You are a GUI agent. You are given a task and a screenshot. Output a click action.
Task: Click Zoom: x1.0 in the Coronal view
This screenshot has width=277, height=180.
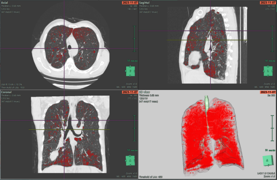click(x=131, y=173)
